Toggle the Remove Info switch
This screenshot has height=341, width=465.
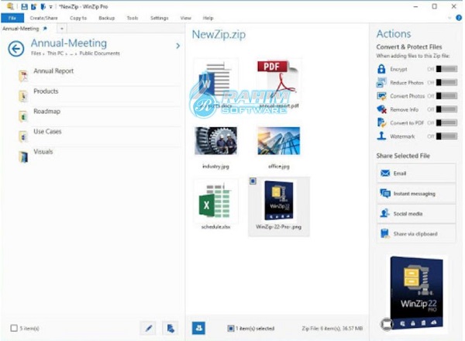[446, 109]
